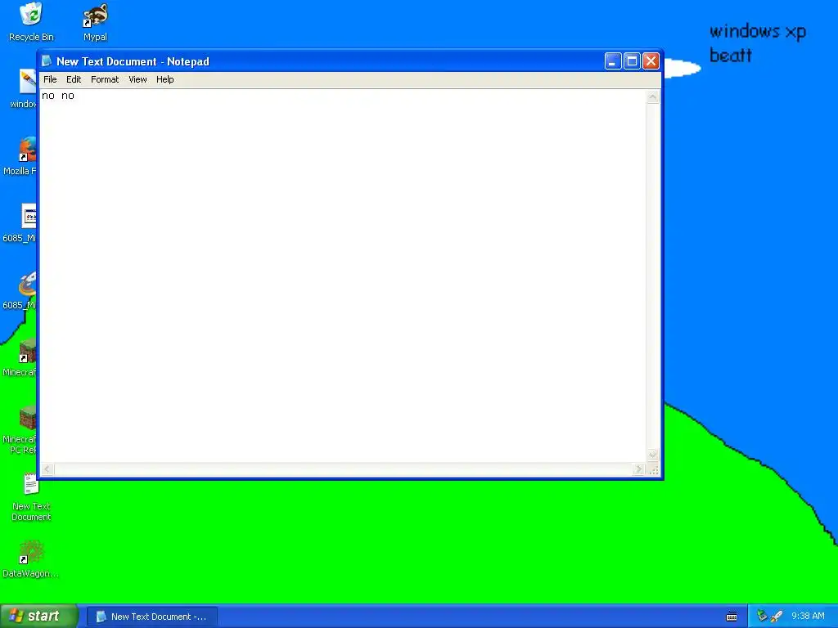Click the horizontal scrollbar left arrow
This screenshot has width=838, height=628.
point(47,469)
